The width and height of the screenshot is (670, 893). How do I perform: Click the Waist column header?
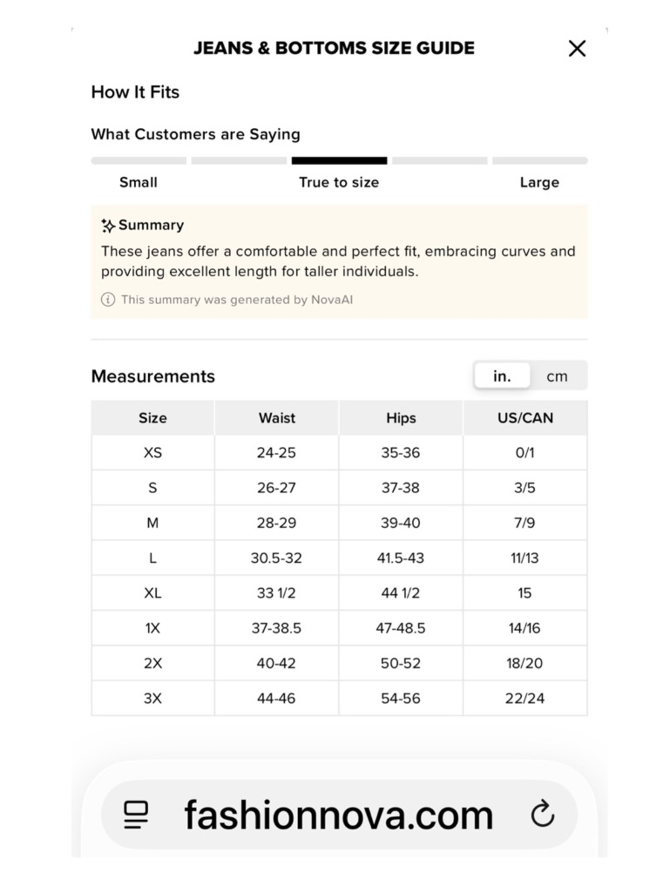click(277, 418)
